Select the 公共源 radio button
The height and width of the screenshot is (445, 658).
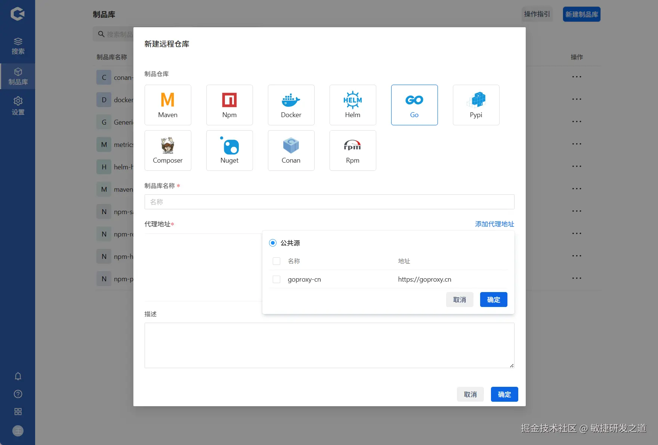click(273, 243)
